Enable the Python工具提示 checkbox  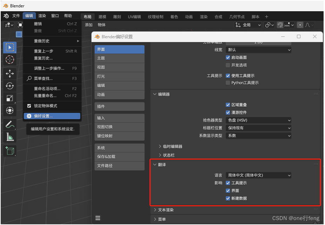click(228, 83)
